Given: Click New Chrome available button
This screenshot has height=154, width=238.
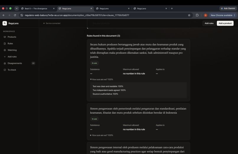Looking at the screenshot, I should point(221,15).
